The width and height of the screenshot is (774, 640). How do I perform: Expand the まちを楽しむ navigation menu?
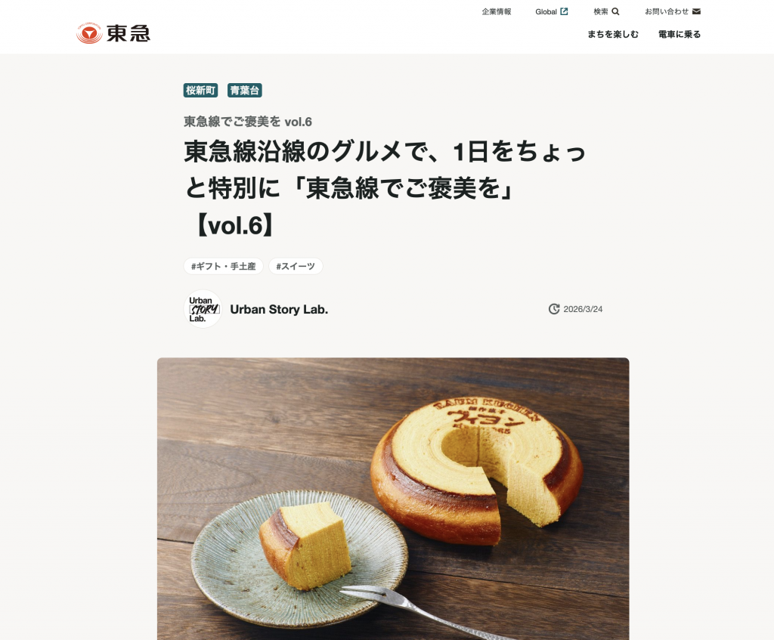click(612, 34)
